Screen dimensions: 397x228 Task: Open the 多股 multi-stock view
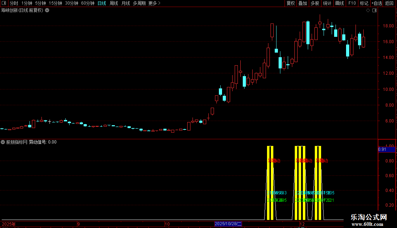(315, 3)
